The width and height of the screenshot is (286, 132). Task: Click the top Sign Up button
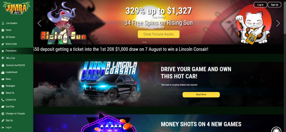274,5
